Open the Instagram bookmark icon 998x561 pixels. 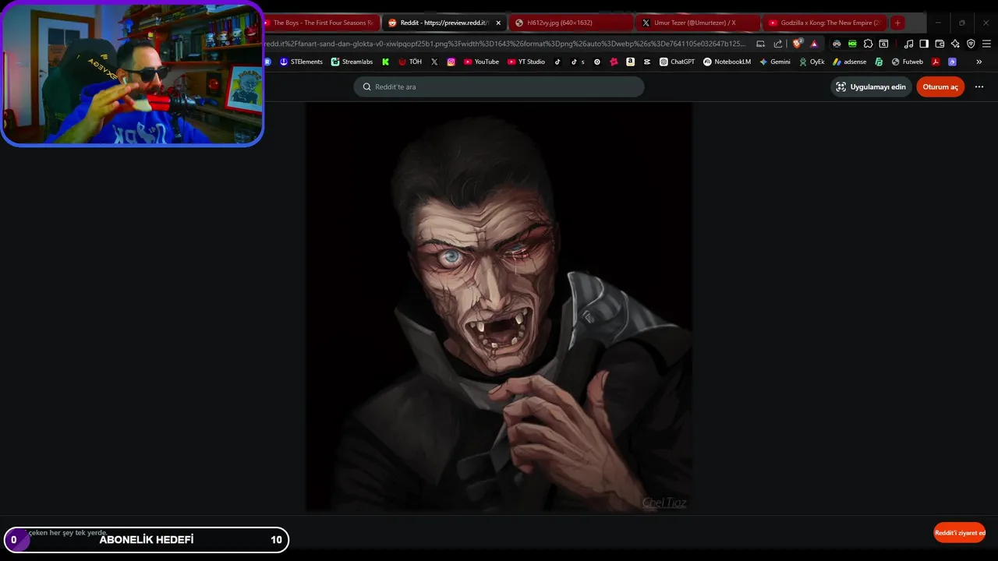tap(451, 62)
